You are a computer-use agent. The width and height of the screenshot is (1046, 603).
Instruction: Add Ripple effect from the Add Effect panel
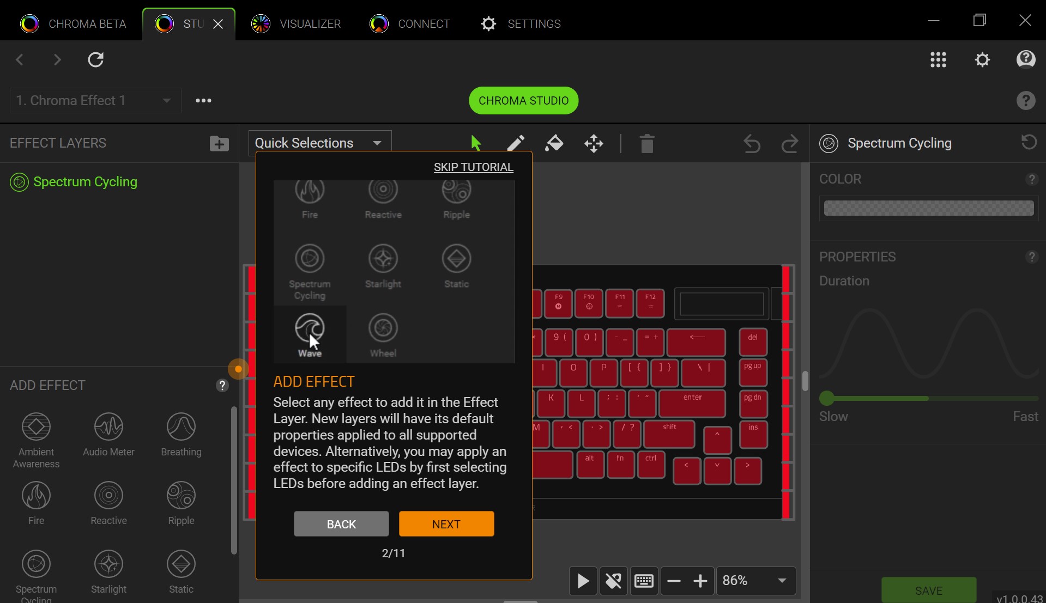(181, 503)
